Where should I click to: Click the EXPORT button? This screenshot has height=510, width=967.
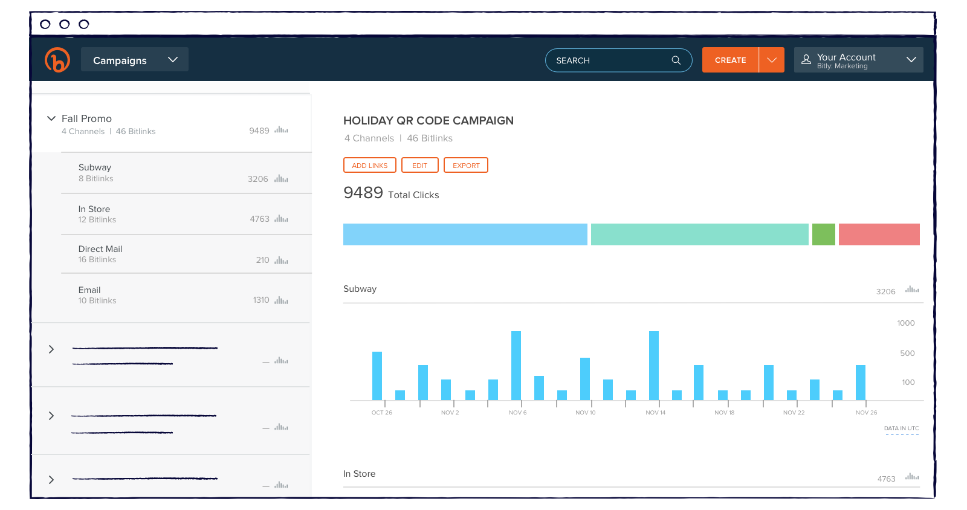tap(466, 165)
